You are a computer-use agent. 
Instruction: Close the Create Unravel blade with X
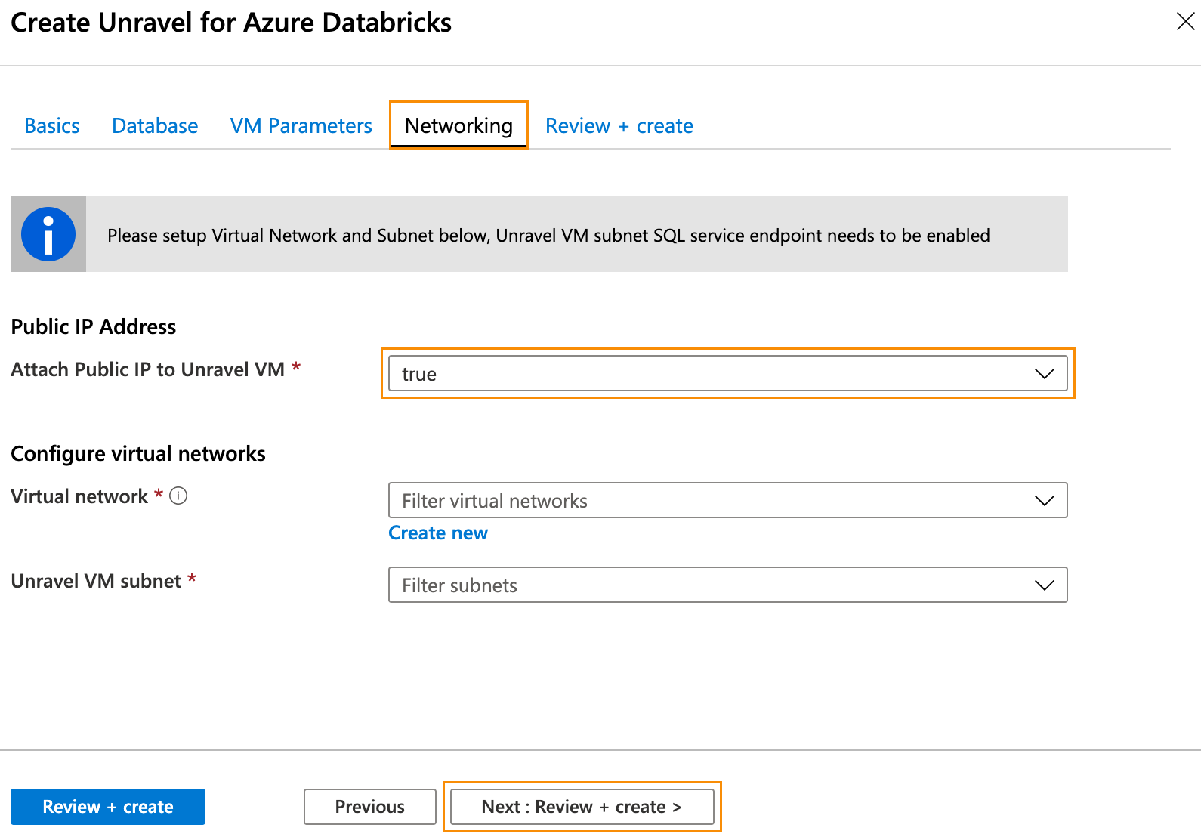click(x=1185, y=21)
